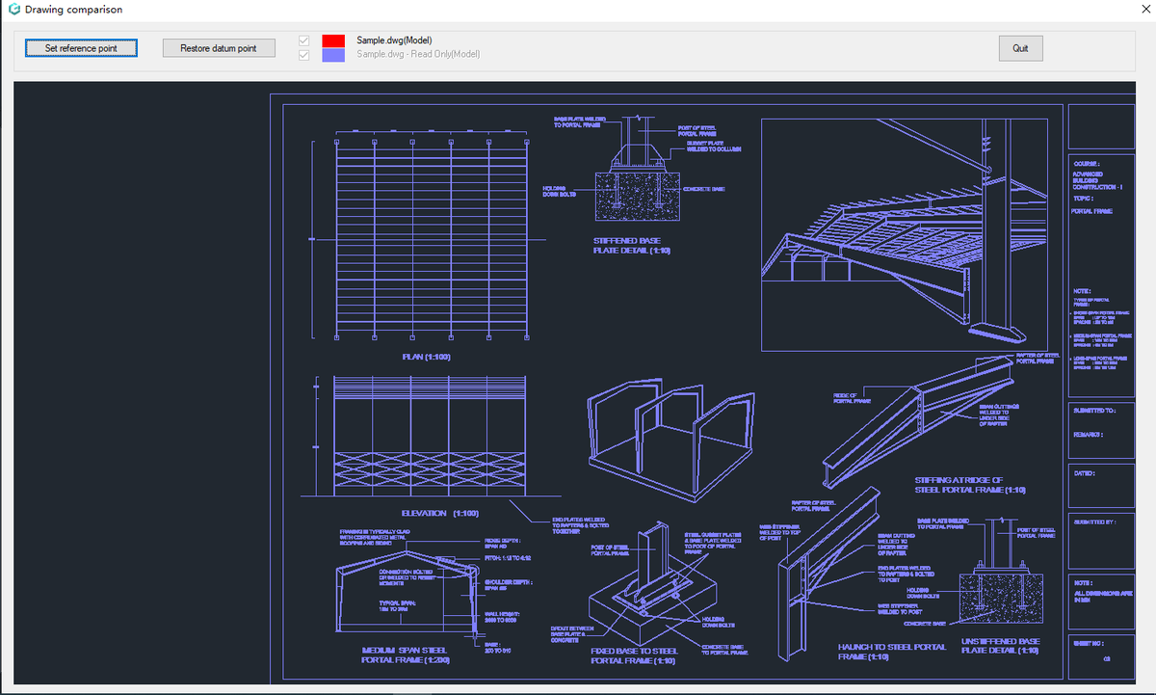This screenshot has height=695, width=1156.
Task: Click the plan view roof grid drawing
Action: tap(431, 239)
